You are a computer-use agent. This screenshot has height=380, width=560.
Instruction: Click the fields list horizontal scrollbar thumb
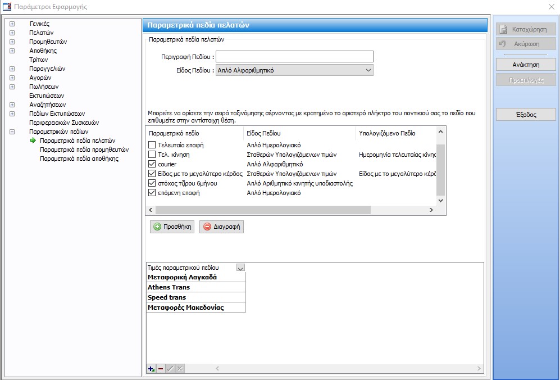pos(263,210)
